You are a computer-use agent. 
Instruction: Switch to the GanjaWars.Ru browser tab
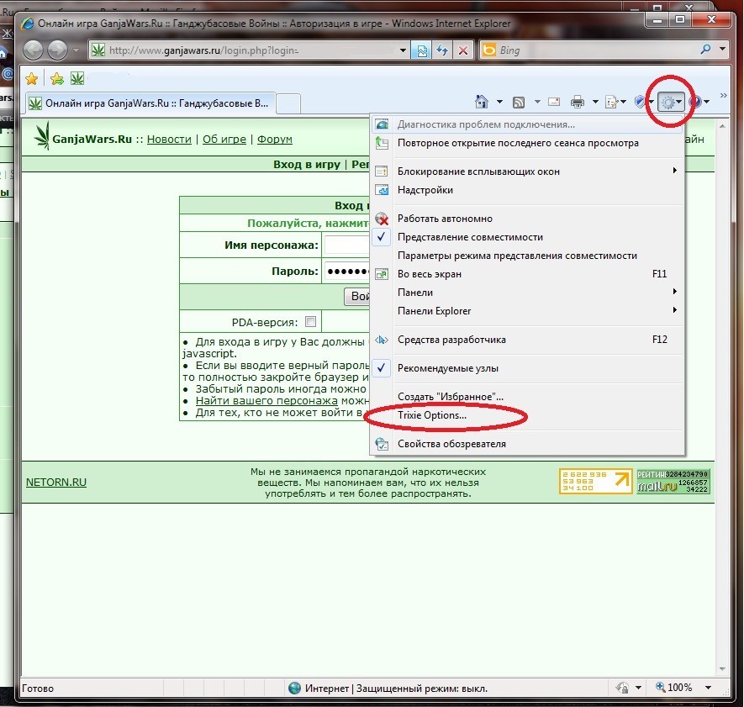pos(150,103)
